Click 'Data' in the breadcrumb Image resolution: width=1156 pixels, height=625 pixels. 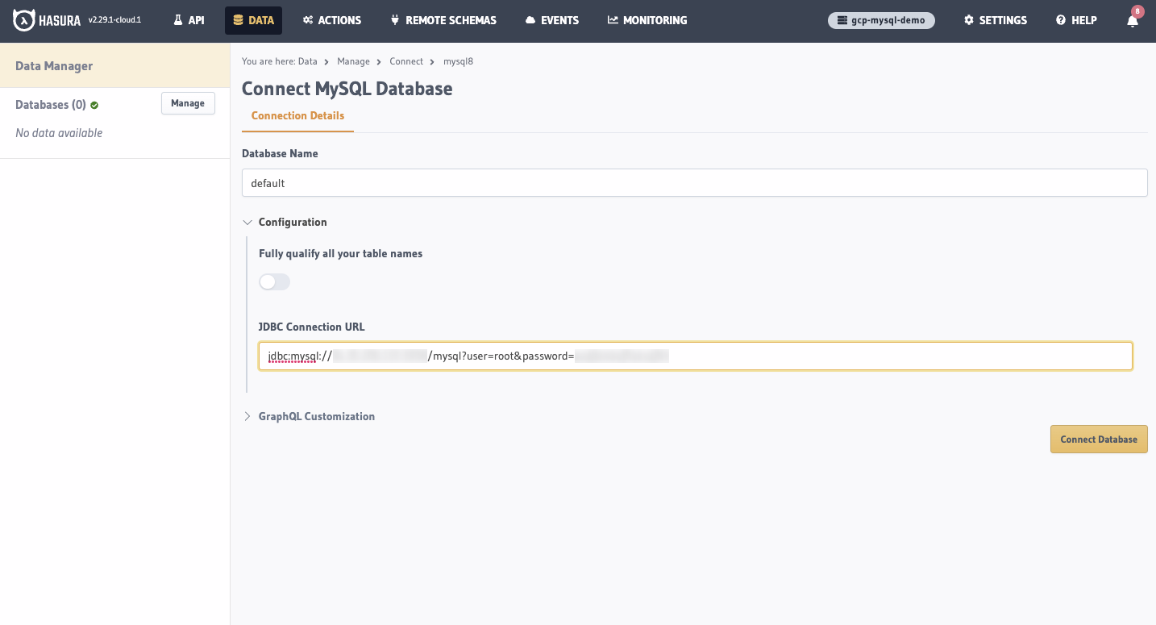[x=307, y=61]
